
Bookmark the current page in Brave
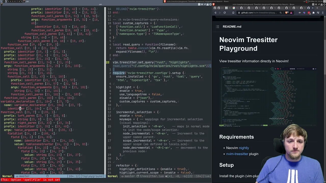pyautogui.click(x=233, y=13)
